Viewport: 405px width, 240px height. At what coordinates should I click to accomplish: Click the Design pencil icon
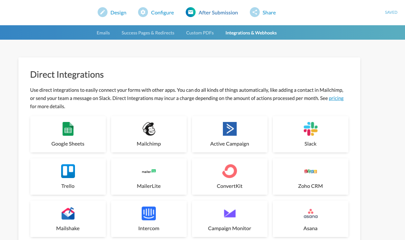pyautogui.click(x=103, y=12)
